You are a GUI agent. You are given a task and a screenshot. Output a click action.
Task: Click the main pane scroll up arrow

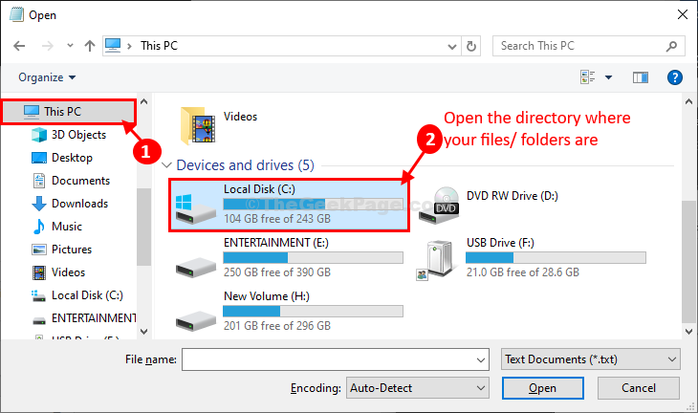tap(688, 101)
